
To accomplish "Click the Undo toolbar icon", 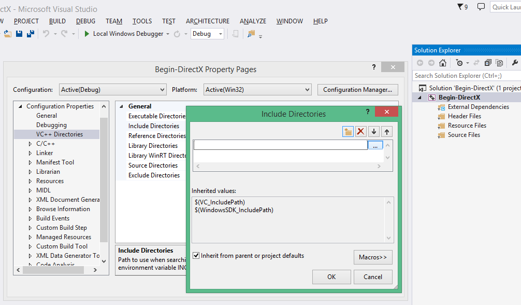I will (x=46, y=34).
